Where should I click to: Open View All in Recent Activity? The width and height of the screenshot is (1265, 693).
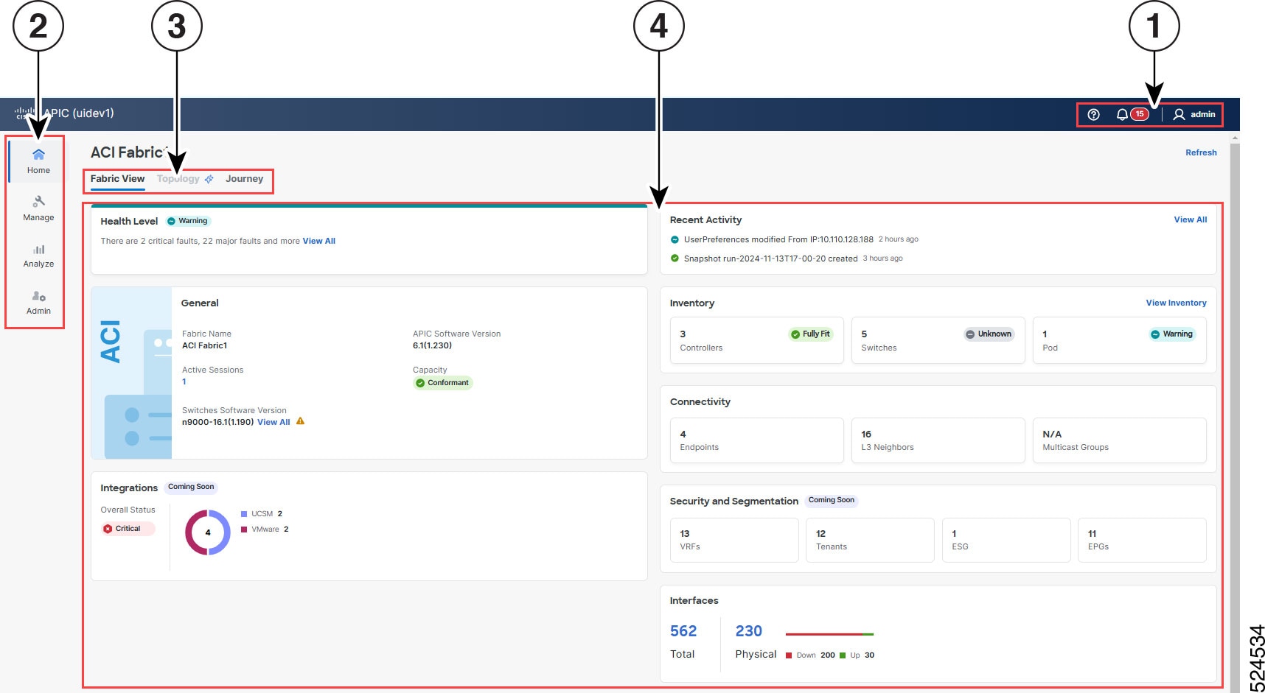point(1191,219)
